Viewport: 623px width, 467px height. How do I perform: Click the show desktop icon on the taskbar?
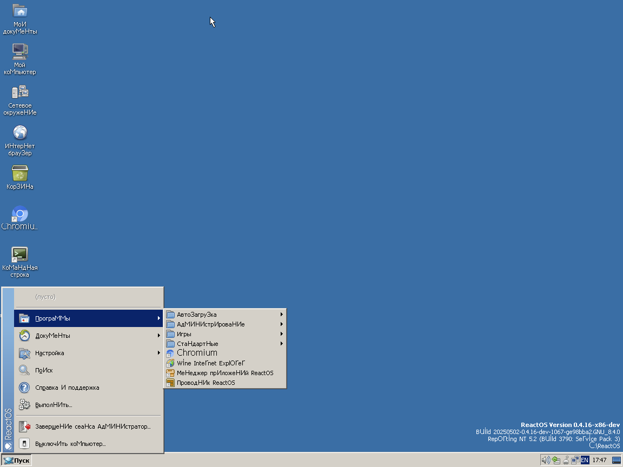click(x=617, y=461)
